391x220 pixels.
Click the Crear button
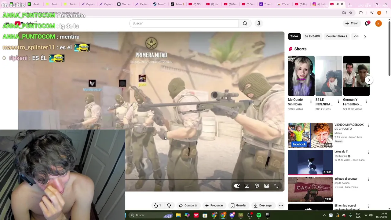[352, 23]
